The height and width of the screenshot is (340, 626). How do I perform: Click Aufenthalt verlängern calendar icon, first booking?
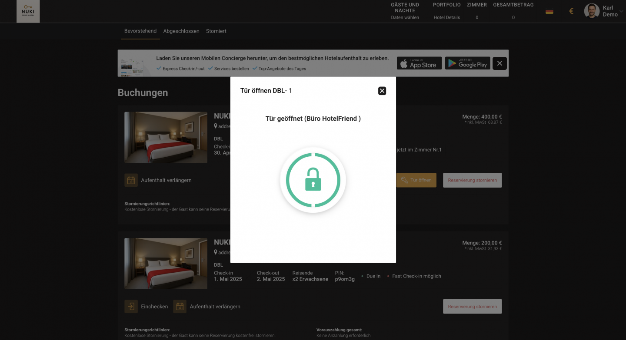[x=131, y=180]
